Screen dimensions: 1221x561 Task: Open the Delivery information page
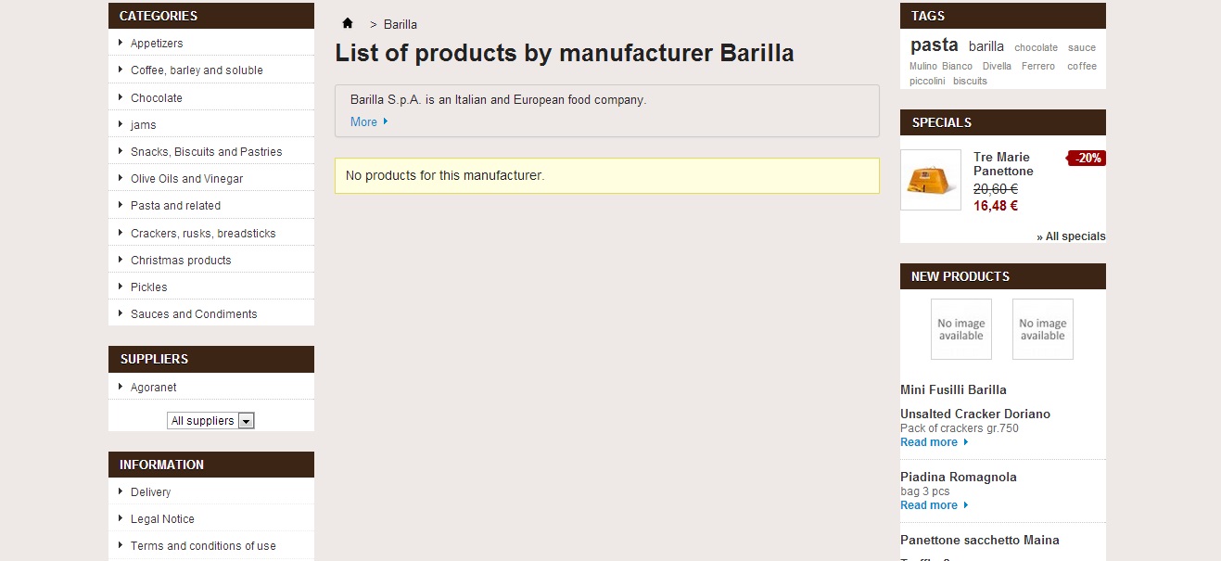click(150, 492)
